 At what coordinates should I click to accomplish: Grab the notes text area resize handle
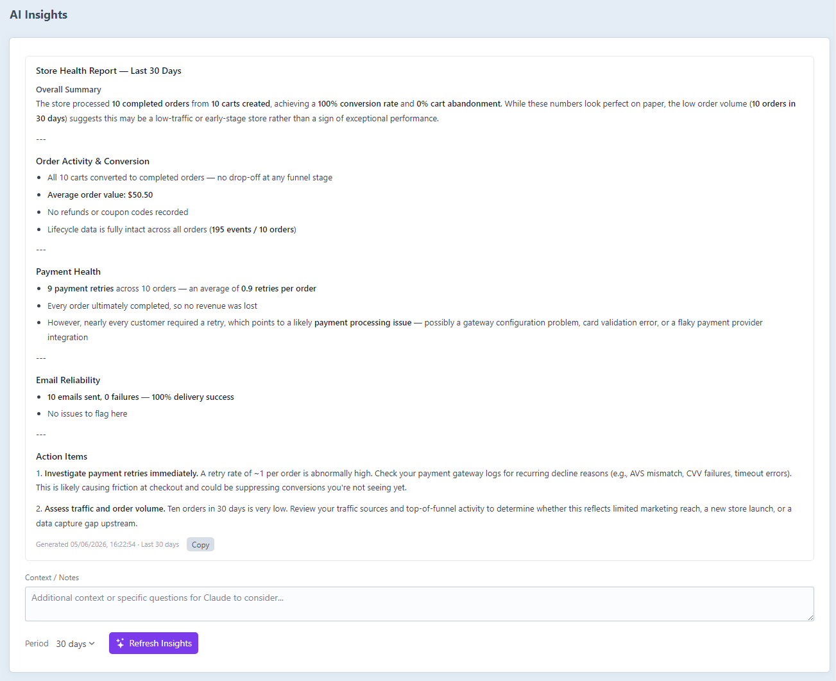810,617
